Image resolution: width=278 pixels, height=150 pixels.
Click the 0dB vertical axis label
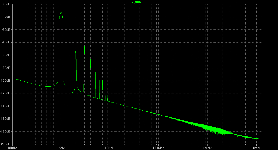[x=8, y=17]
